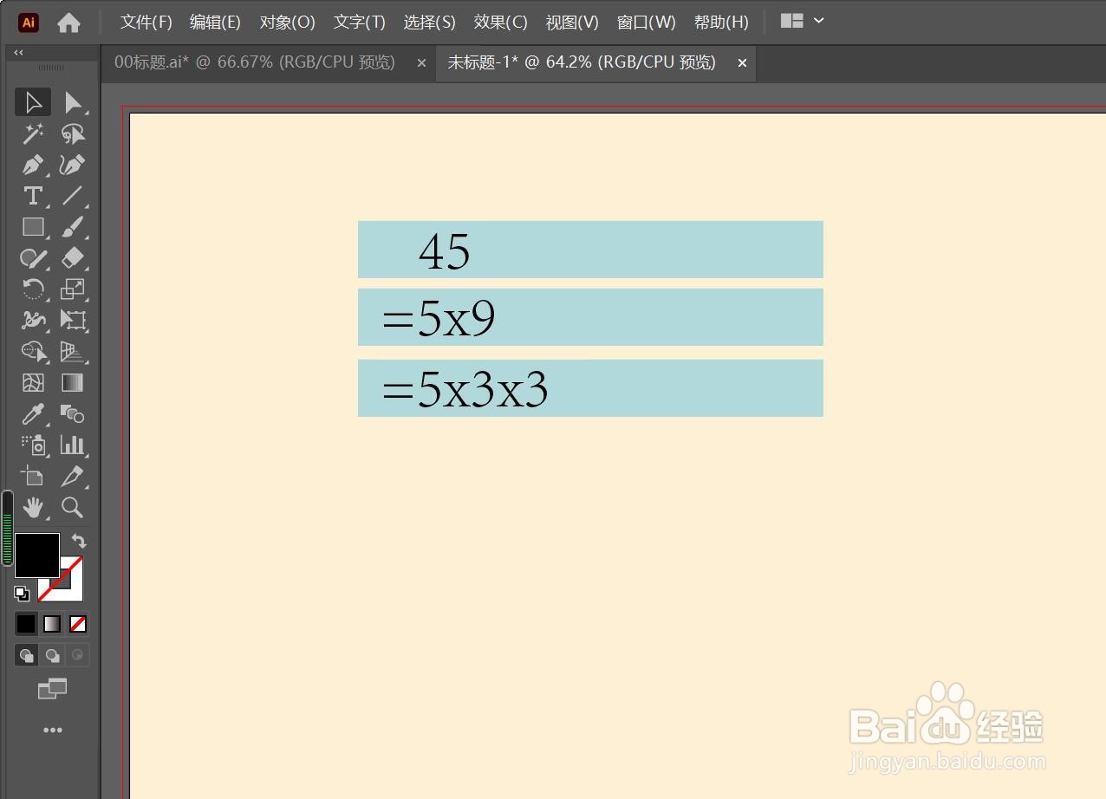Choose the Paintbrush tool
The width and height of the screenshot is (1106, 799).
click(x=73, y=227)
